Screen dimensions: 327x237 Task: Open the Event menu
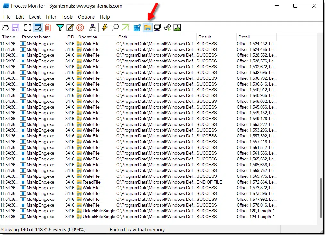(35, 17)
